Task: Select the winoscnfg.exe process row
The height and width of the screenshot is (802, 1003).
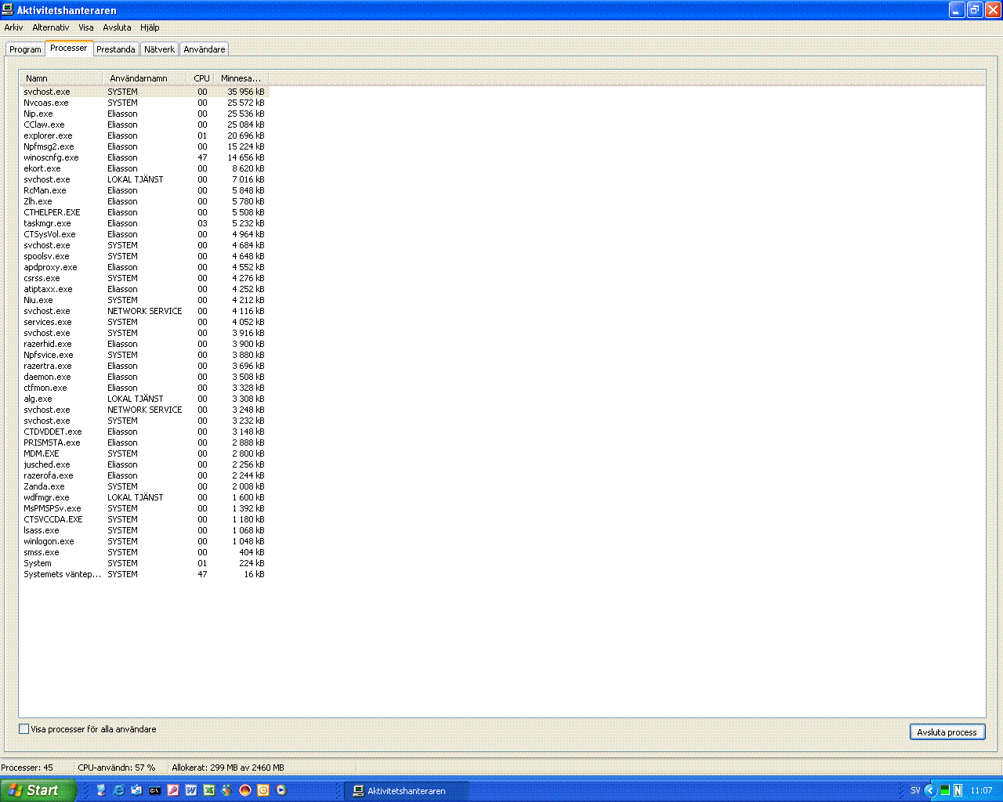Action: pos(144,157)
